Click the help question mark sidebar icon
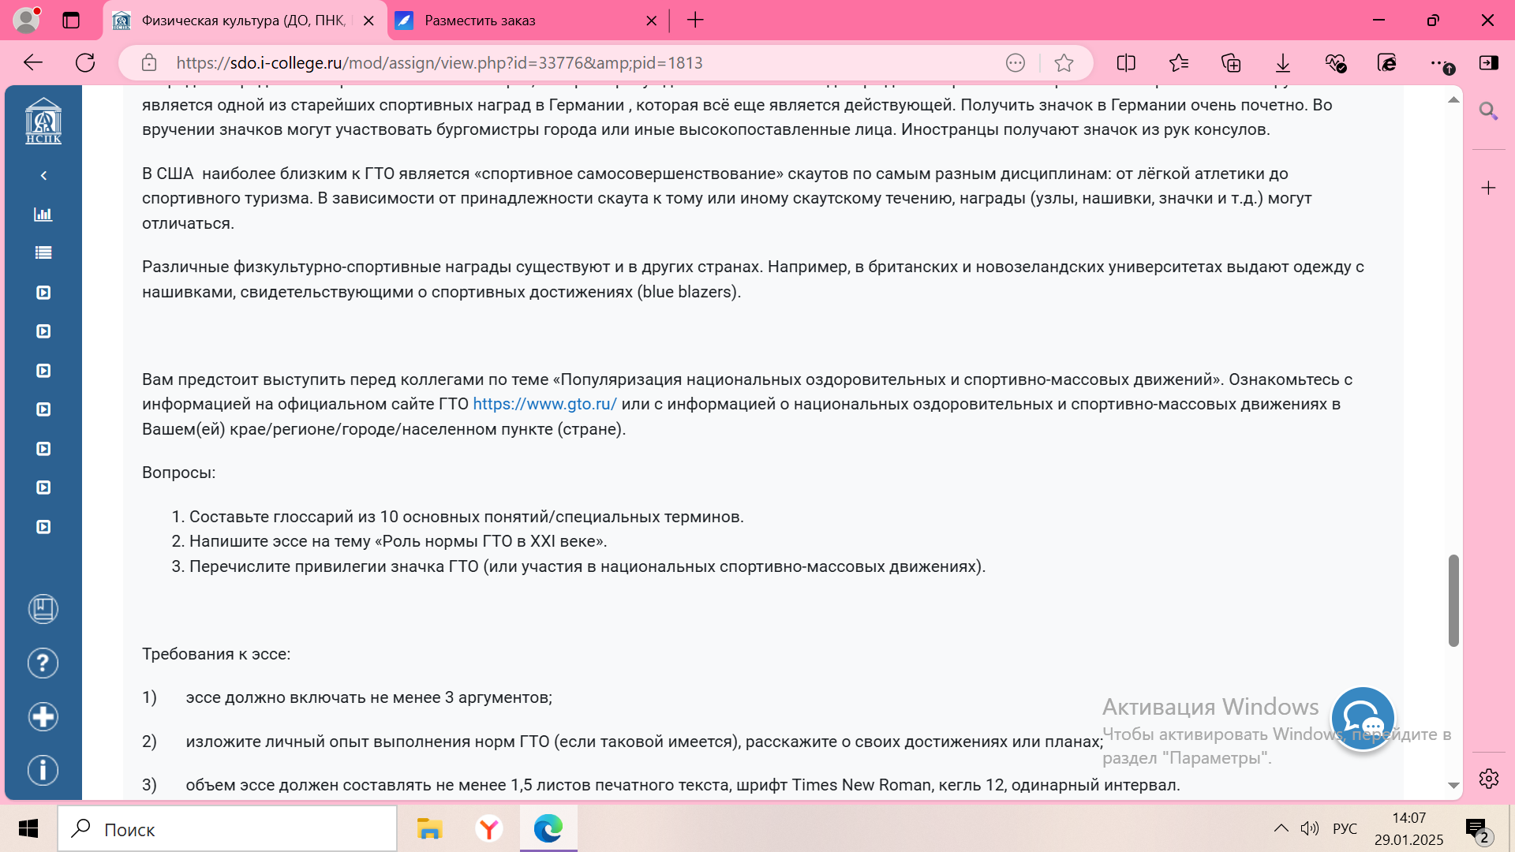The image size is (1515, 852). tap(43, 663)
